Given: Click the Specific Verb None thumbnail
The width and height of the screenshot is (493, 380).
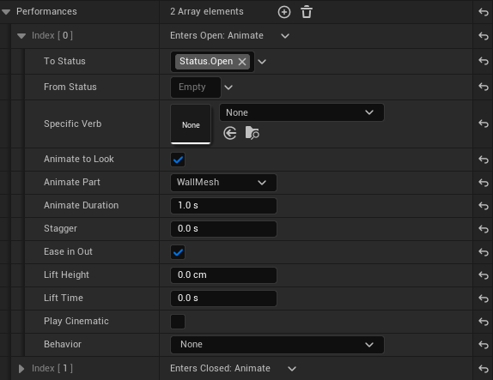Looking at the screenshot, I should (x=191, y=124).
